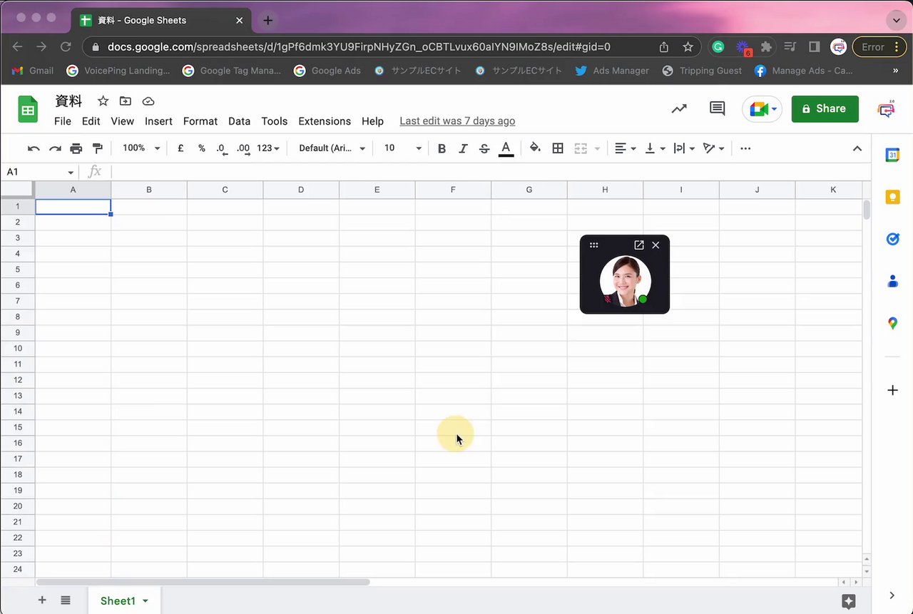Increase decimal places

pos(243,148)
